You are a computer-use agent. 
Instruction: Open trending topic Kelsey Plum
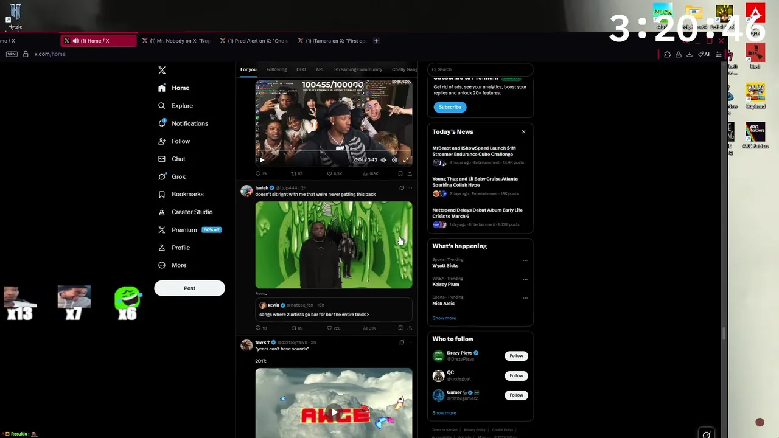pos(445,285)
